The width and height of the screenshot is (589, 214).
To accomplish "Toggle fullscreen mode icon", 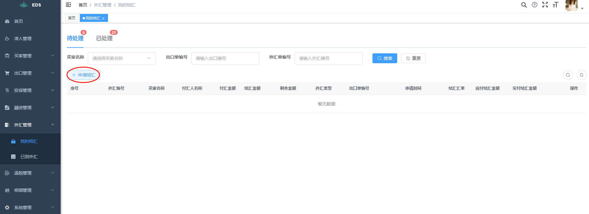I will (x=545, y=5).
